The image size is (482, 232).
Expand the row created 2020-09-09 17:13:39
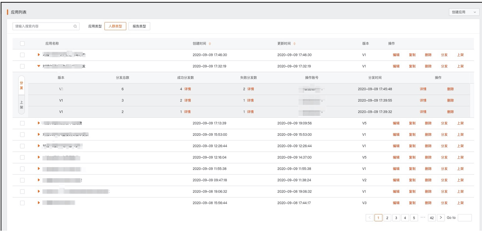pyautogui.click(x=39, y=123)
